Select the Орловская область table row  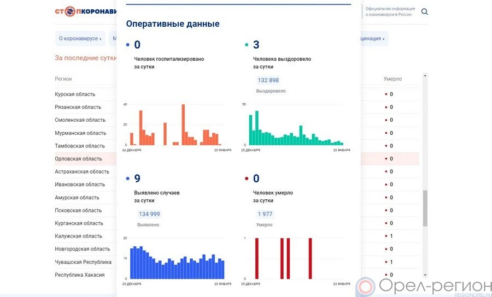coord(78,159)
